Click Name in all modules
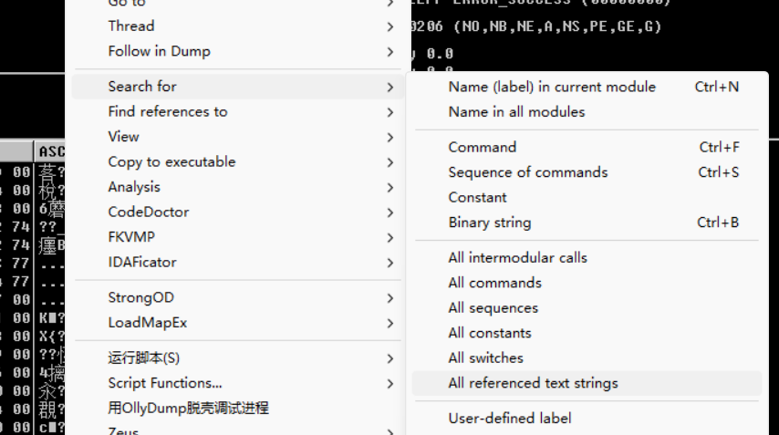 [516, 112]
